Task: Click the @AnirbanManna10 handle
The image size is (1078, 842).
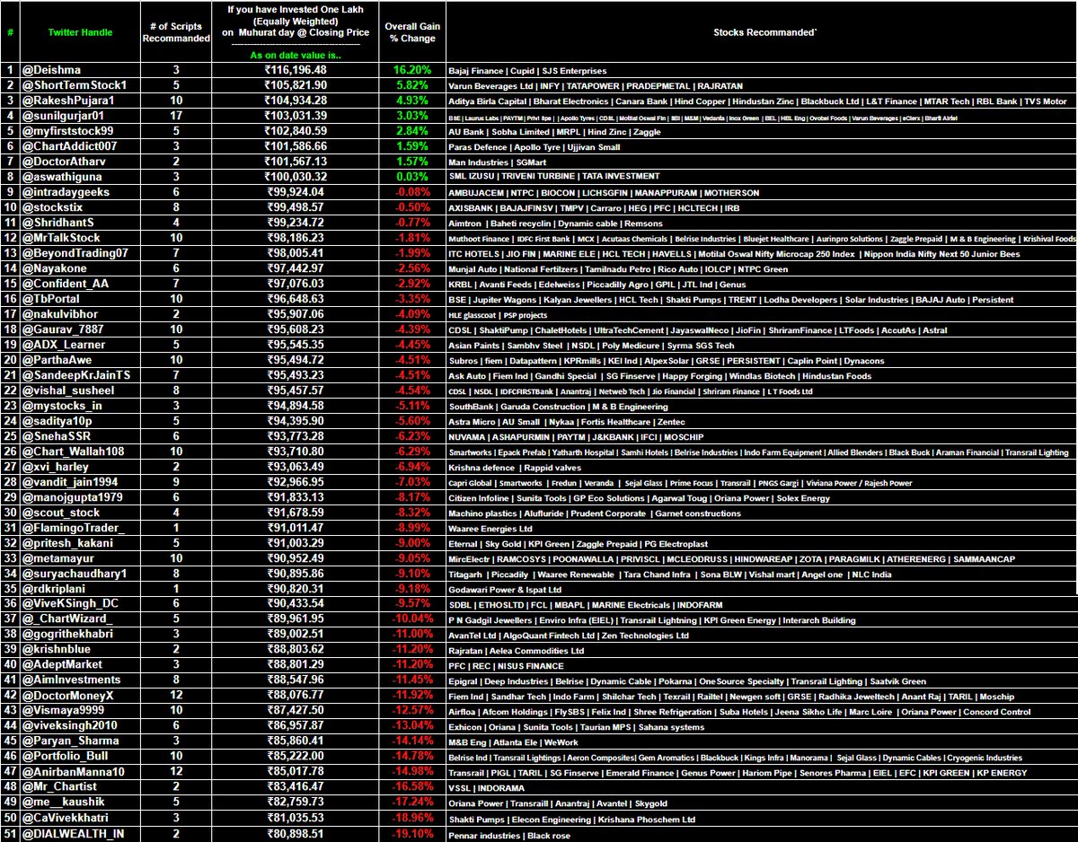Action: 73,772
